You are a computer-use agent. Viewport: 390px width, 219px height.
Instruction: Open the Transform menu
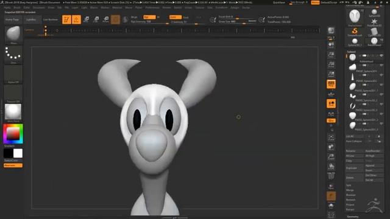point(221,8)
